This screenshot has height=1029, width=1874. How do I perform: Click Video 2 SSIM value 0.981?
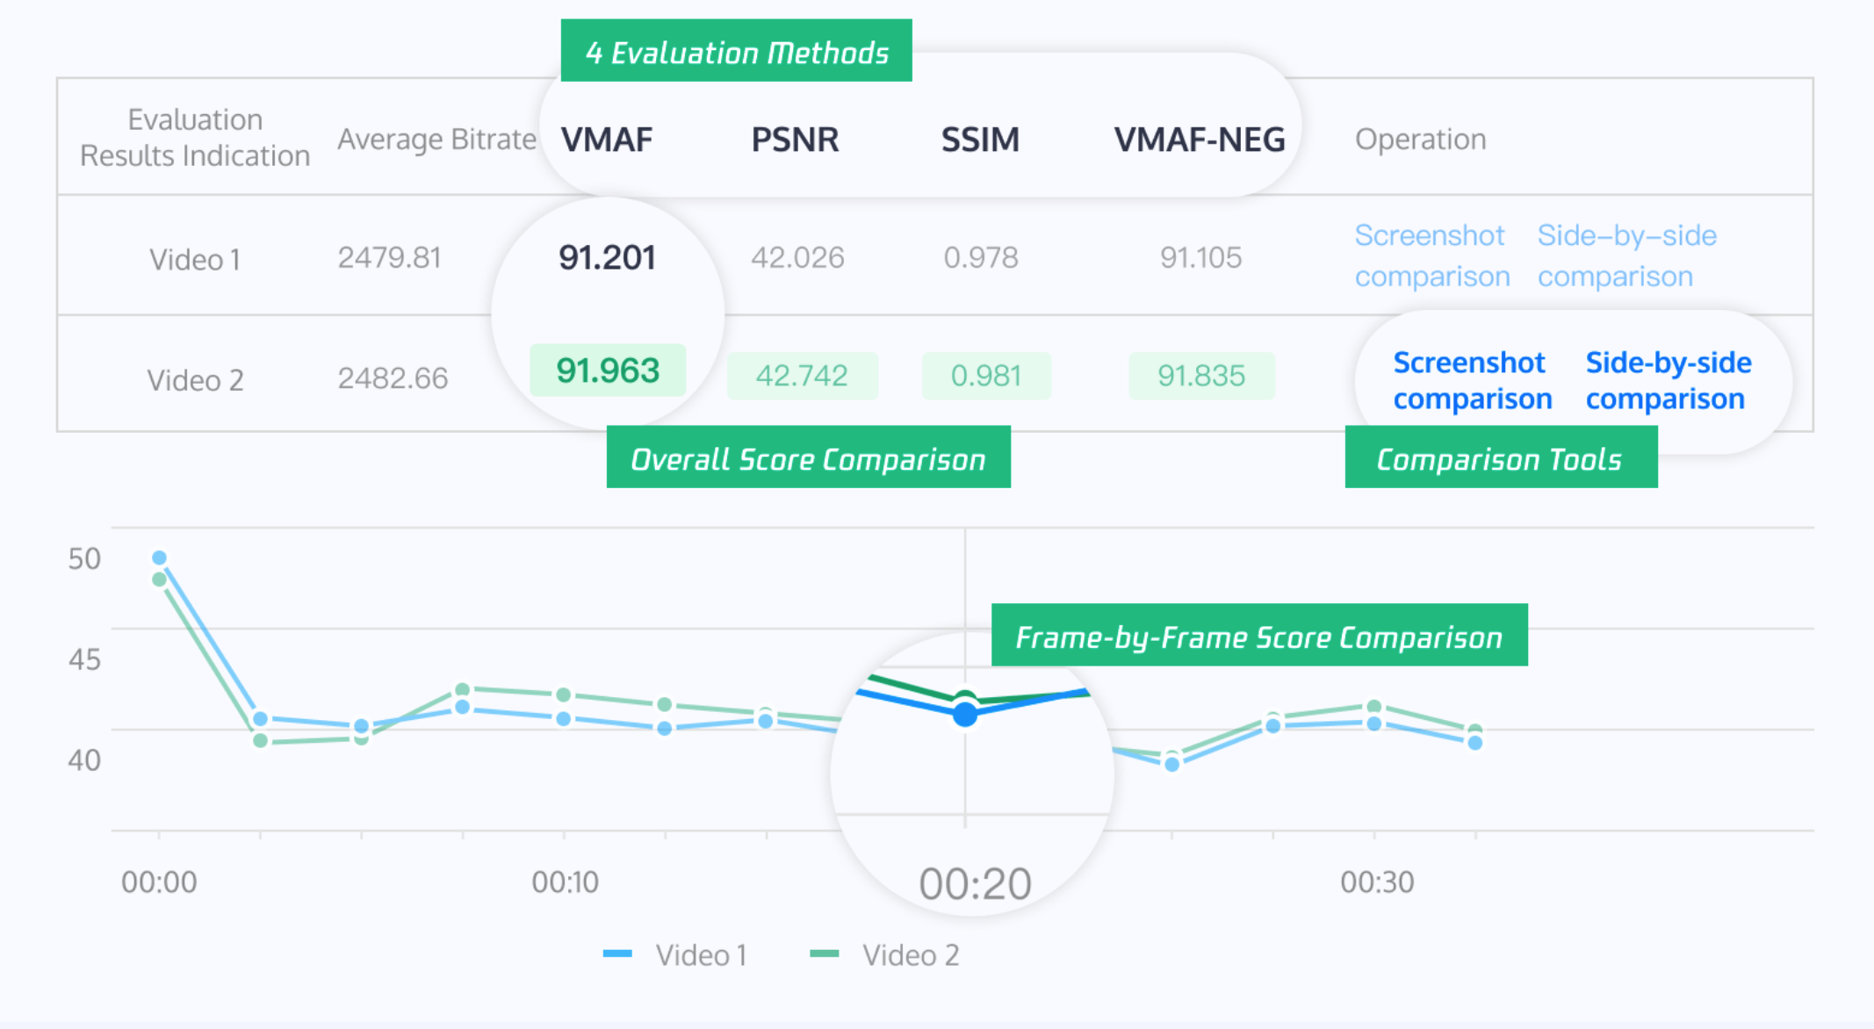[985, 376]
